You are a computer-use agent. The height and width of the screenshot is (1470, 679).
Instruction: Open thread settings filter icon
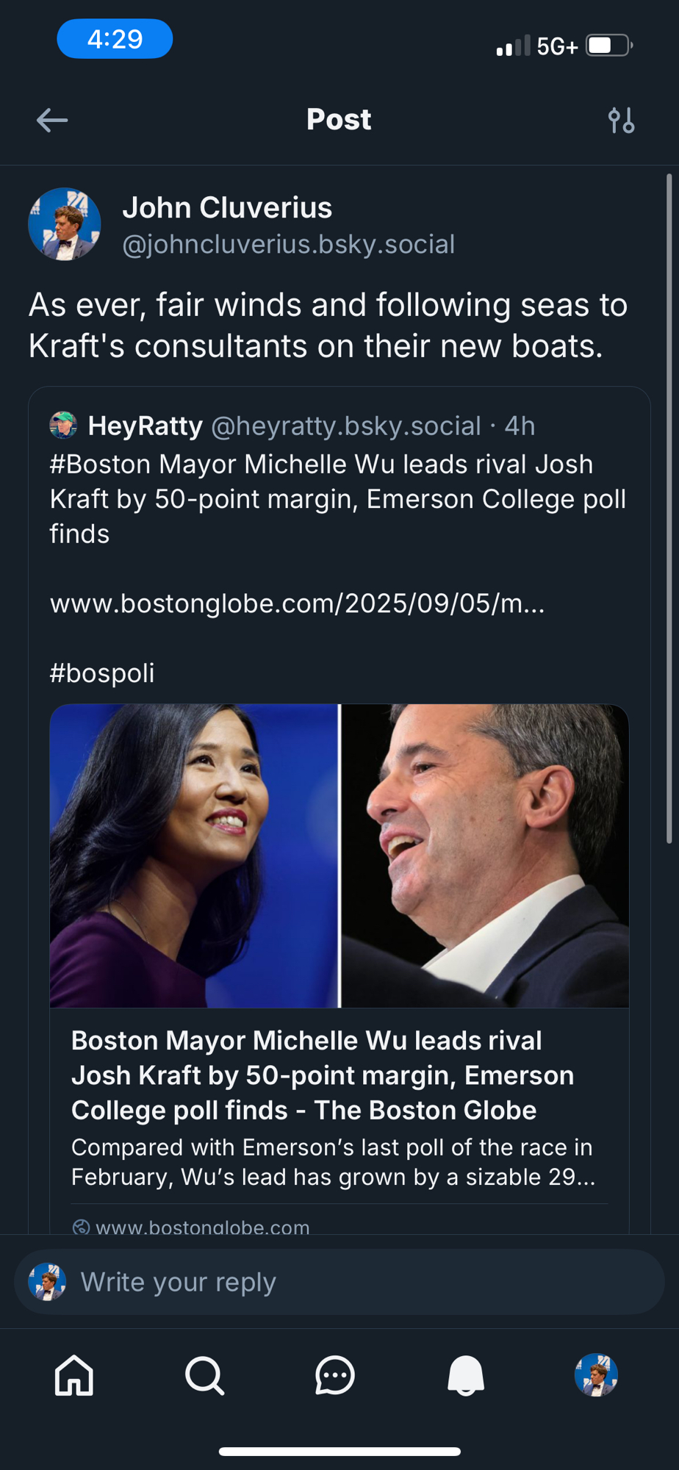click(x=621, y=120)
